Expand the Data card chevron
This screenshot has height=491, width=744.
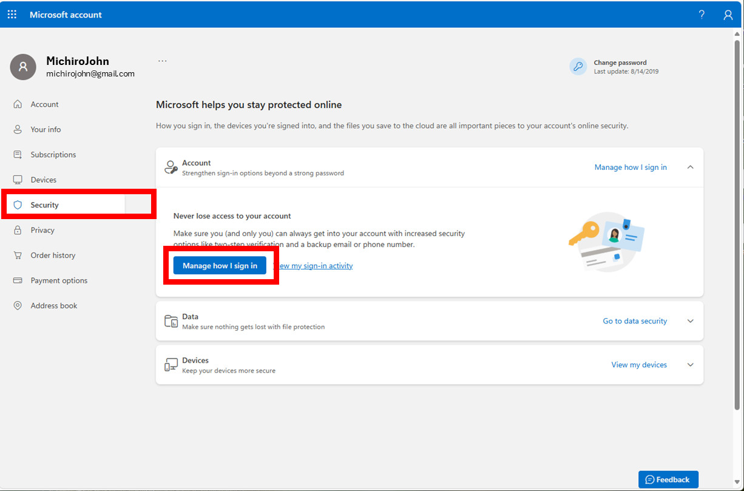(x=690, y=321)
